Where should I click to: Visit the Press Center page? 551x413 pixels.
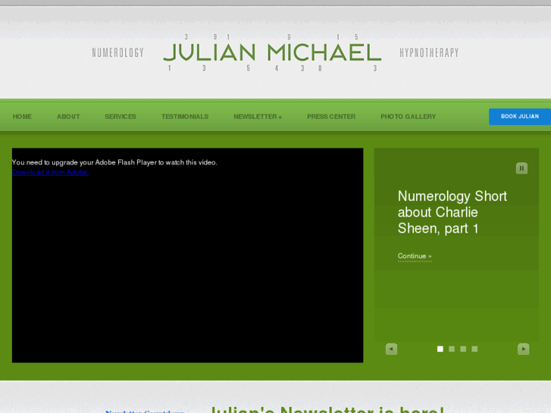tap(331, 117)
